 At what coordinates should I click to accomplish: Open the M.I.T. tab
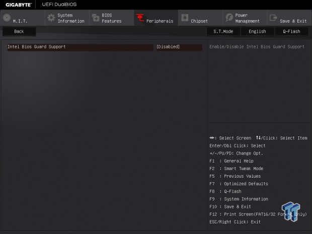click(x=22, y=18)
